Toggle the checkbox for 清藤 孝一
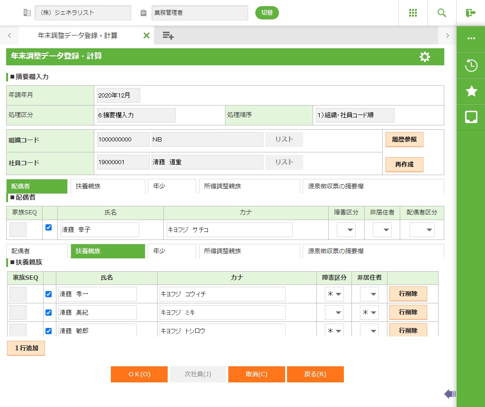The height and width of the screenshot is (407, 485). point(48,294)
